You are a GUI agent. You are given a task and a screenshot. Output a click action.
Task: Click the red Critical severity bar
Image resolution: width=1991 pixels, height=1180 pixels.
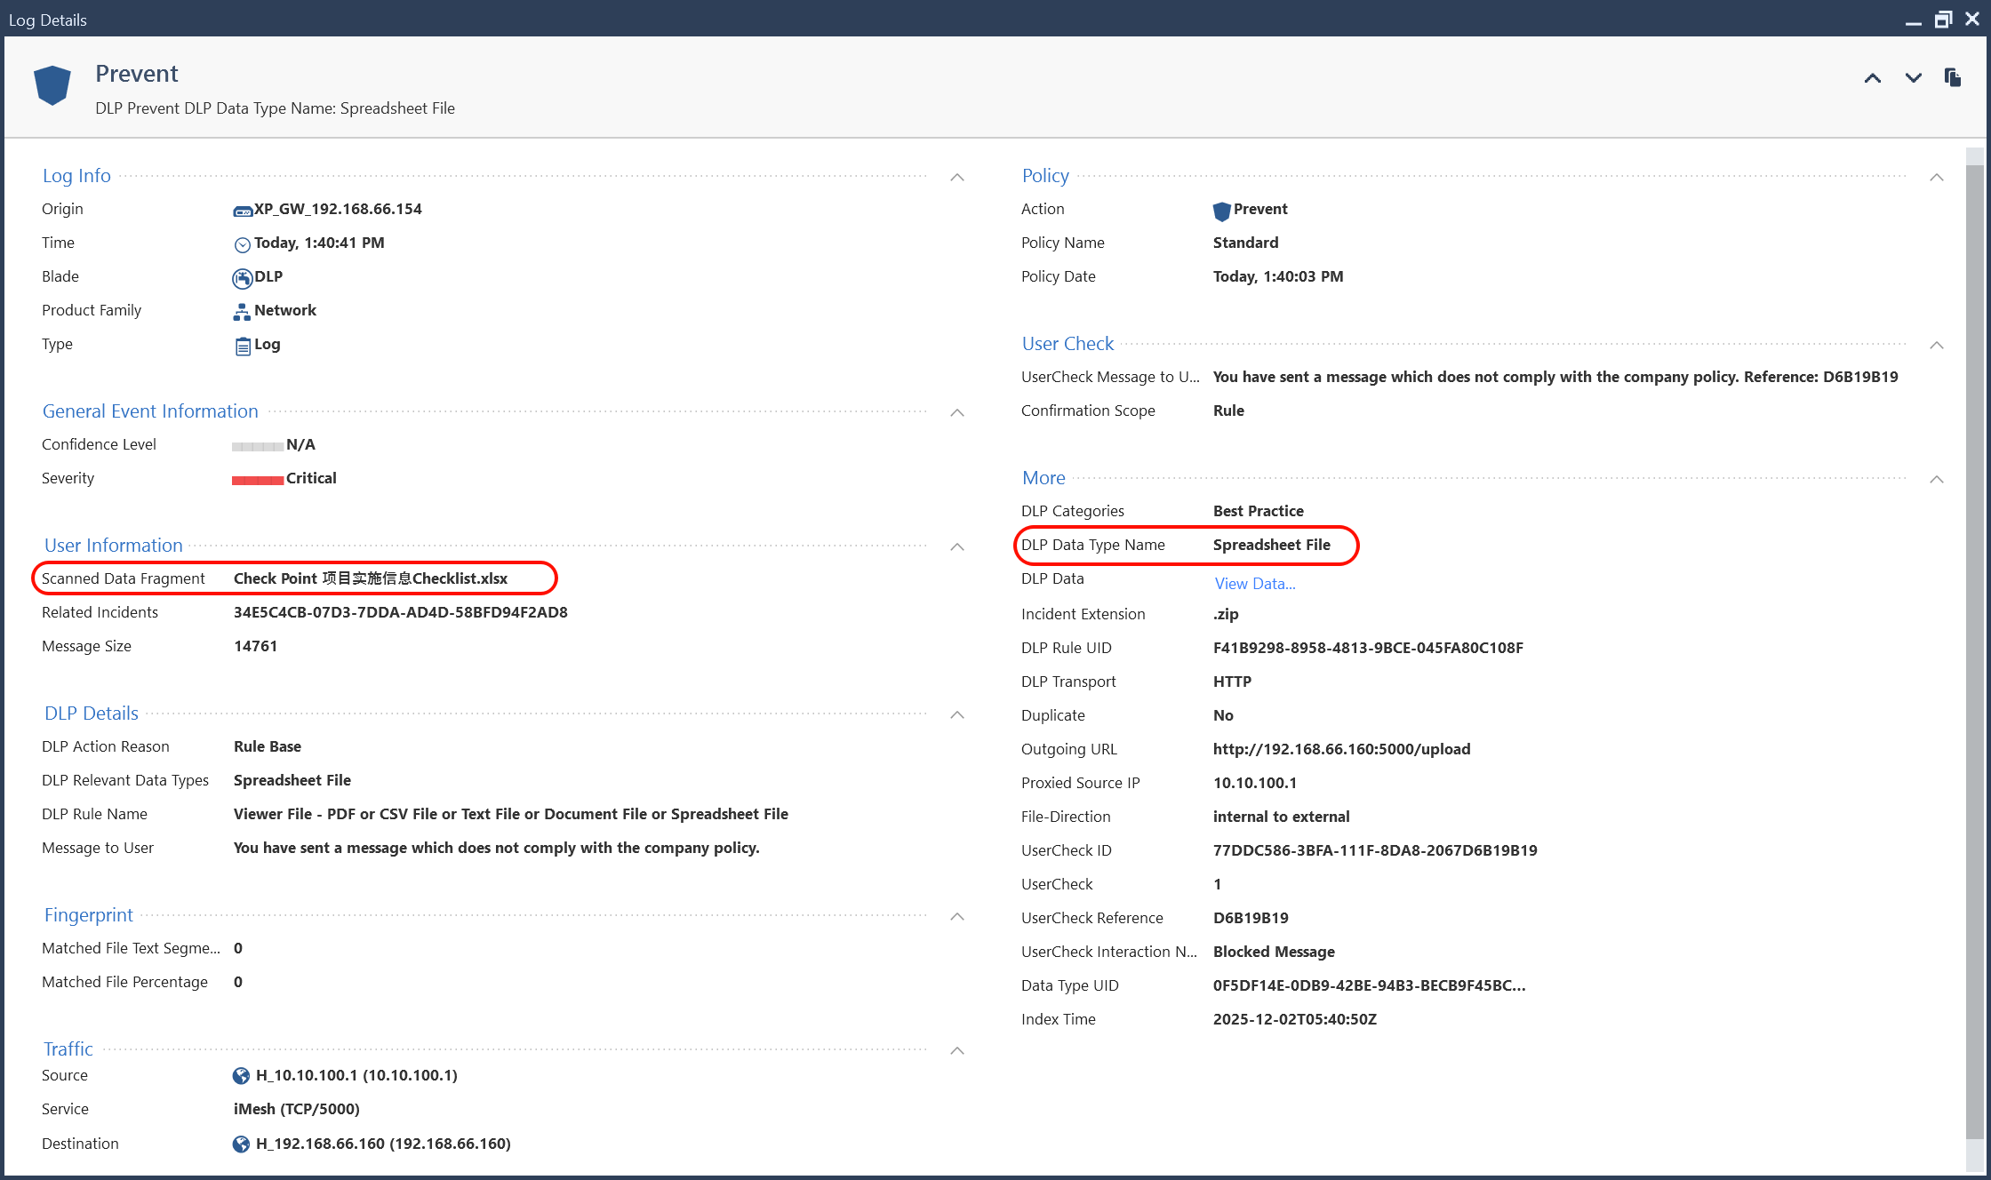click(x=257, y=479)
